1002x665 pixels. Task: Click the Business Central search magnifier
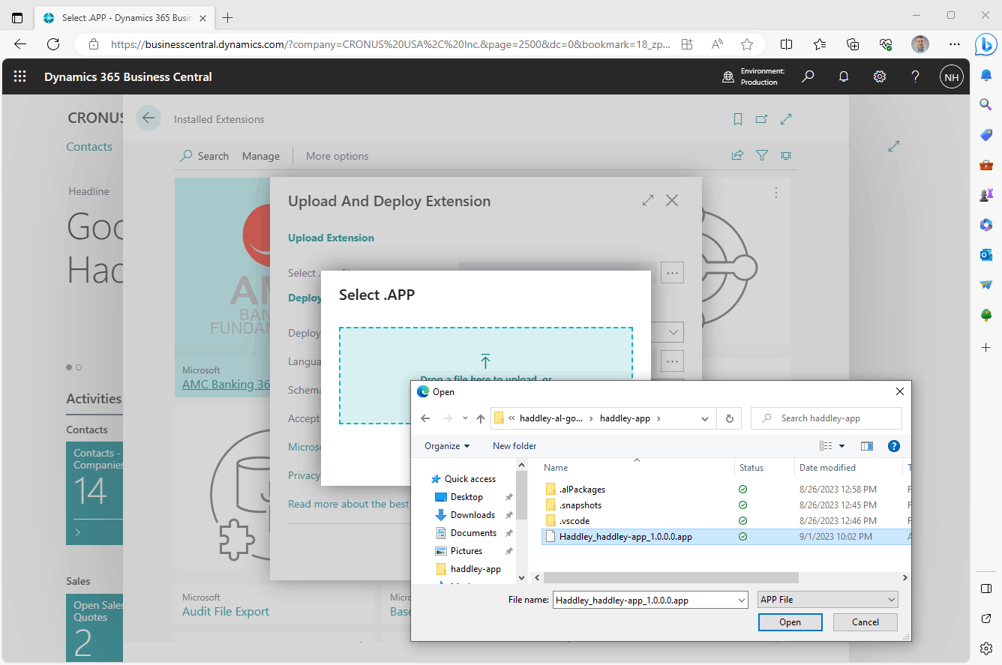808,76
